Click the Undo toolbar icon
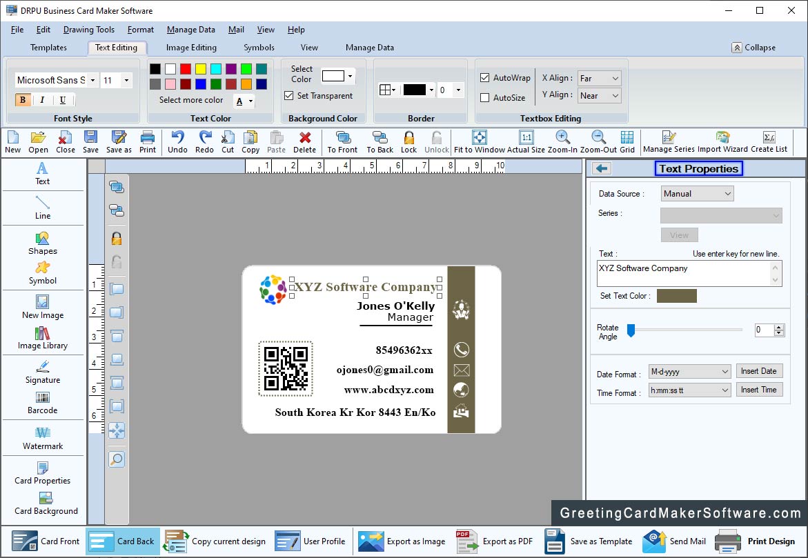 point(177,141)
